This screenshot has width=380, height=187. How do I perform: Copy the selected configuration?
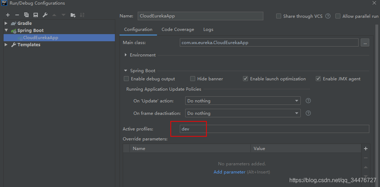point(26,15)
